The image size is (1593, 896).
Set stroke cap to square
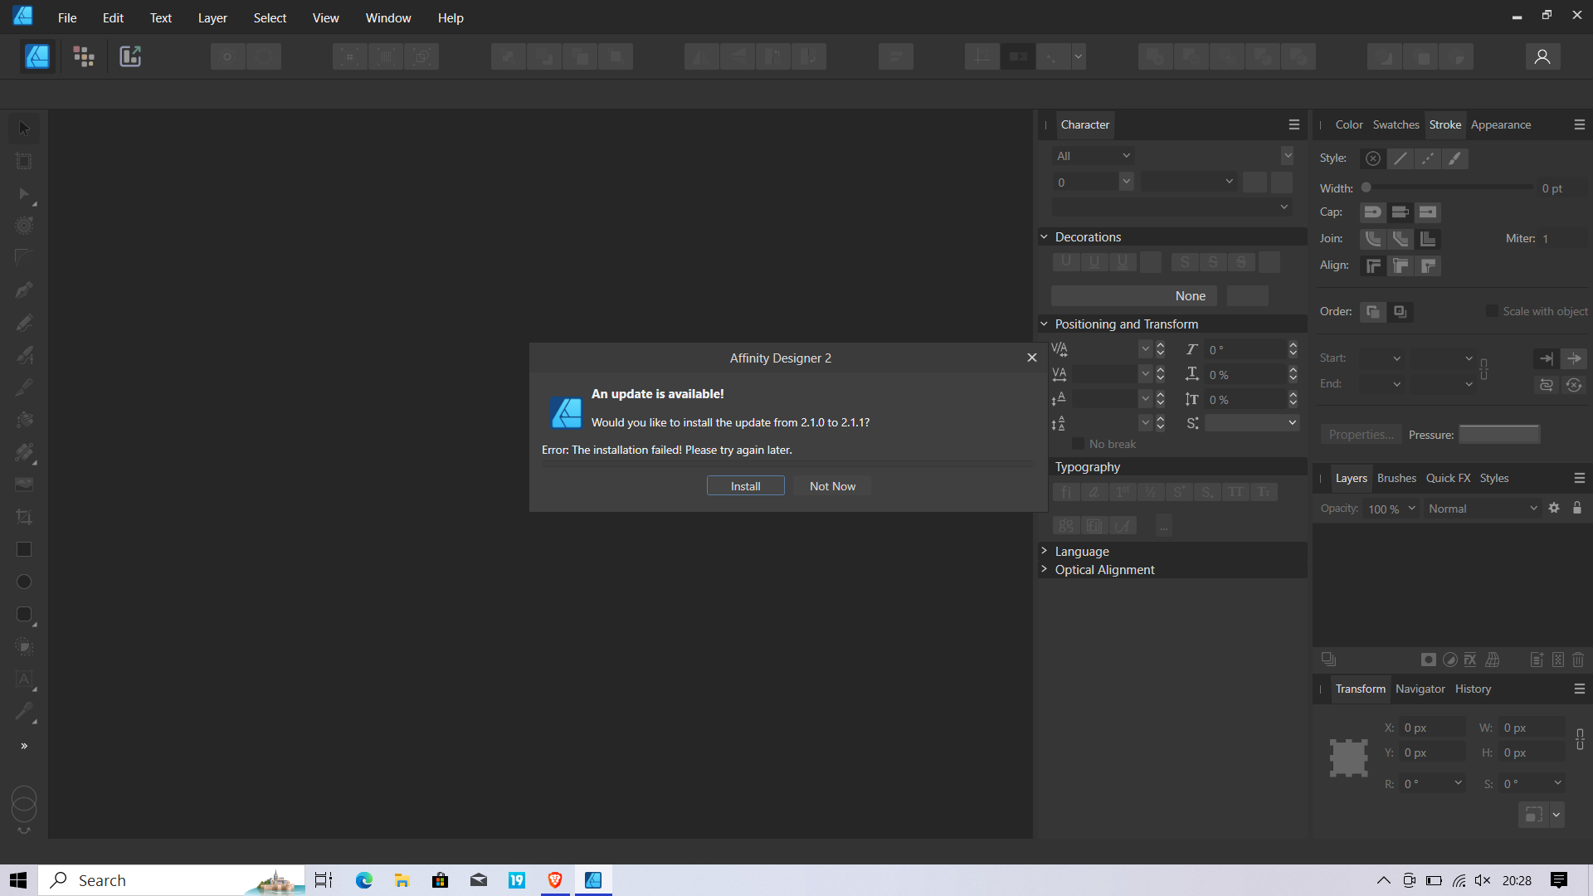click(1428, 212)
